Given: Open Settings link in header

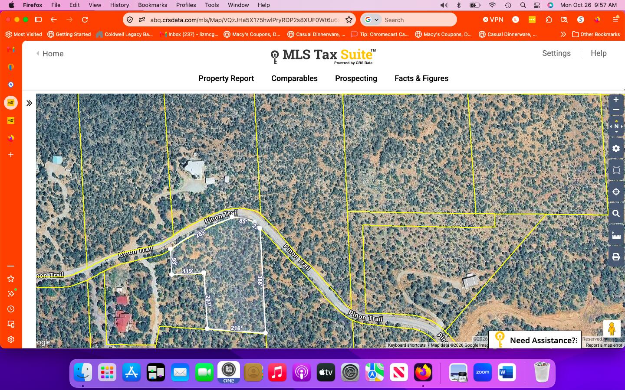Looking at the screenshot, I should (556, 53).
